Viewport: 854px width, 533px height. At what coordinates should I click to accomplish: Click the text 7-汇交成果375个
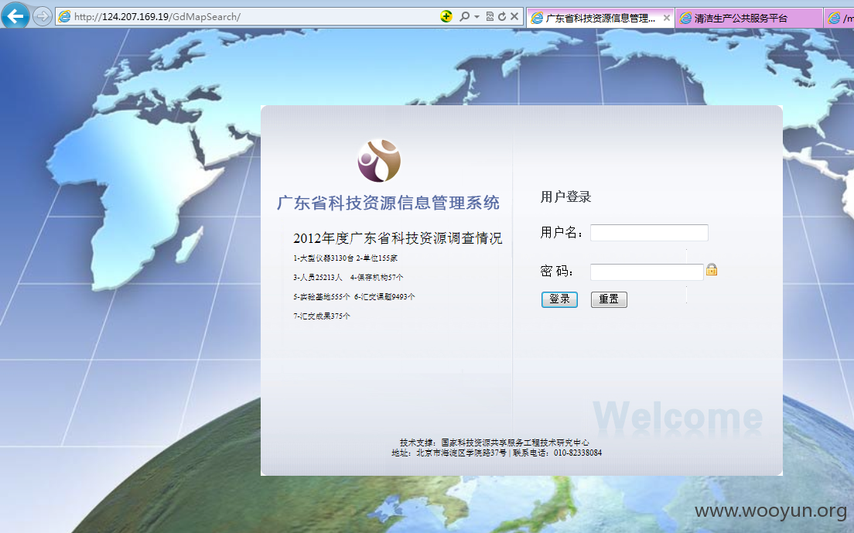[321, 316]
